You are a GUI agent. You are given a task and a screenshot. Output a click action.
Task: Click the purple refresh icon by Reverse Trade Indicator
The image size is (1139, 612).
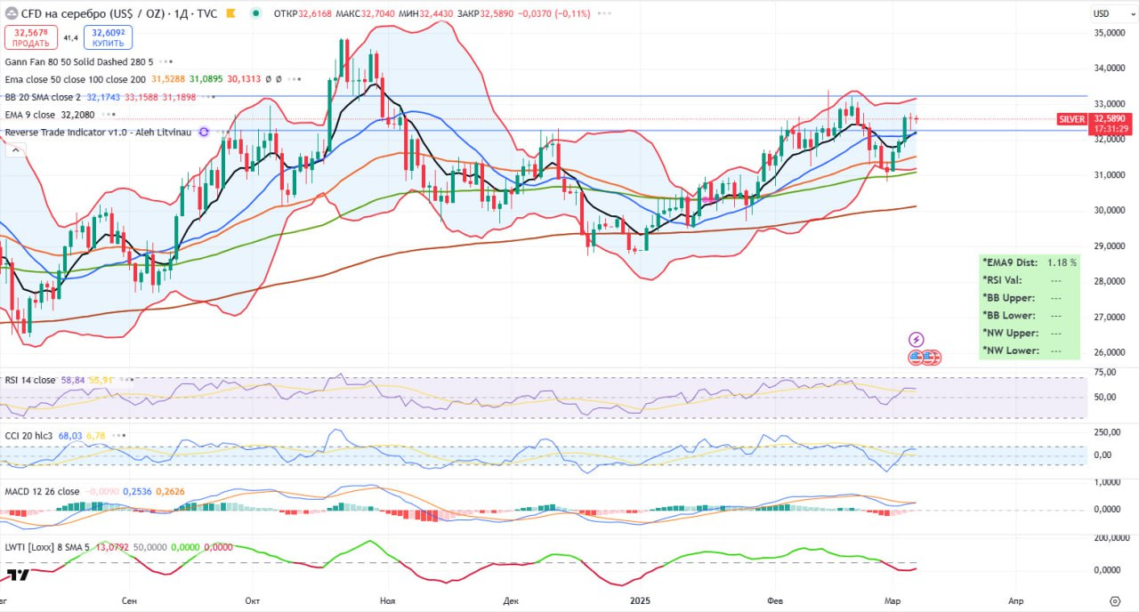pyautogui.click(x=203, y=133)
